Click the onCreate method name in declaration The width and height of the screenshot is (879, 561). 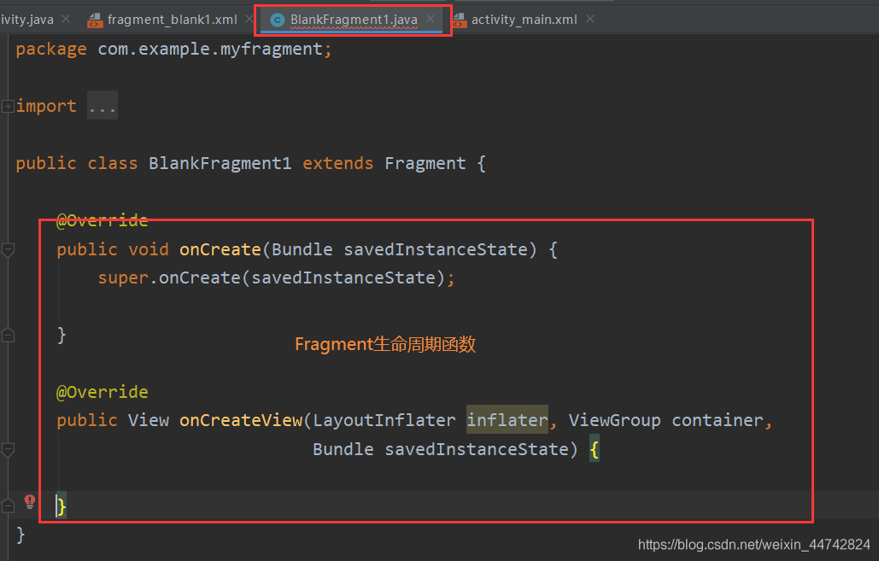point(220,249)
